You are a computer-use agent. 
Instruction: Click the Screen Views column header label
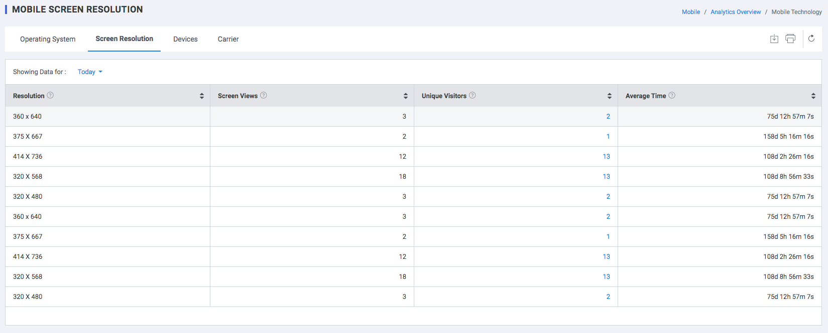click(238, 96)
